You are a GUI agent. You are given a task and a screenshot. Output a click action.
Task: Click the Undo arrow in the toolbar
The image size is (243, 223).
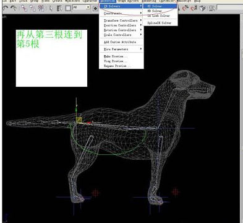click(6, 8)
